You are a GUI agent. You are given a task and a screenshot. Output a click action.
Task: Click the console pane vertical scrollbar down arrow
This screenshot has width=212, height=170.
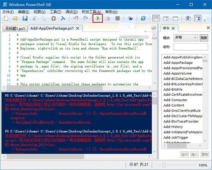[154, 152]
